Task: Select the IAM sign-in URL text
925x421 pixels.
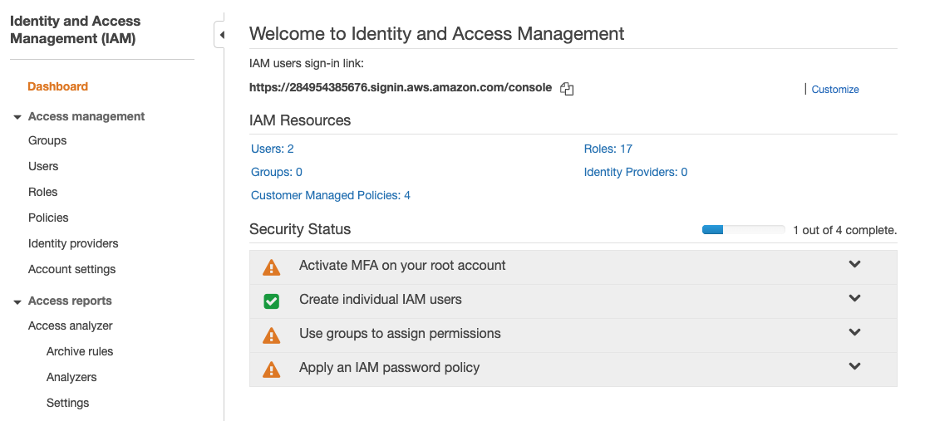Action: pos(401,87)
